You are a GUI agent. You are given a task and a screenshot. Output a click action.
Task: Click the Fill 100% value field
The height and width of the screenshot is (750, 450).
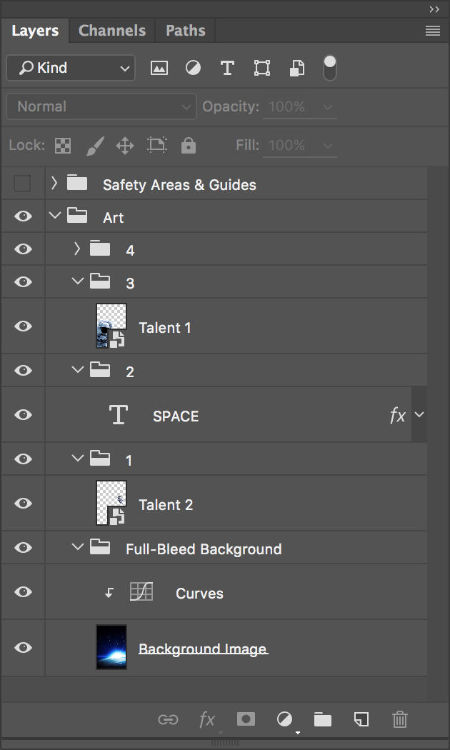pyautogui.click(x=287, y=145)
